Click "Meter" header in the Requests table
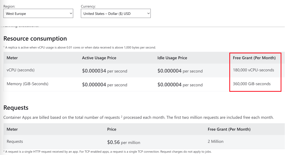The image size is (285, 155). [x=12, y=129]
